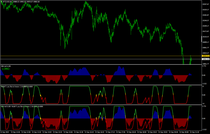
Task: Click the yellow highlighted price tag on axis
Action: (x=206, y=56)
